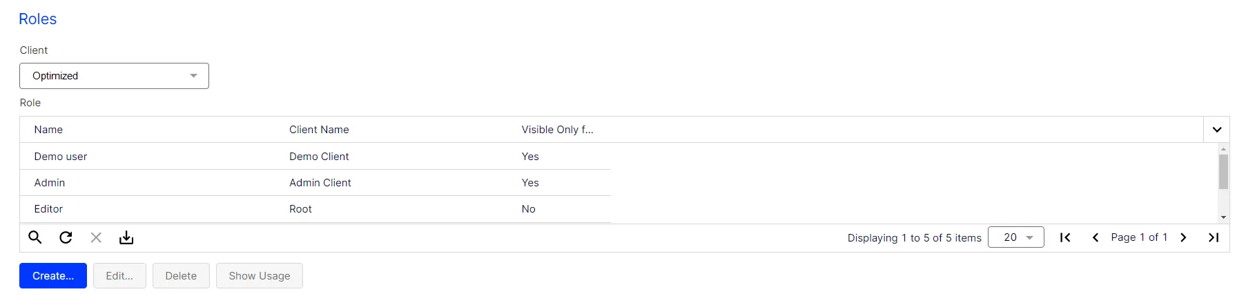The height and width of the screenshot is (305, 1246).
Task: Click the Show Usage button
Action: pyautogui.click(x=260, y=276)
